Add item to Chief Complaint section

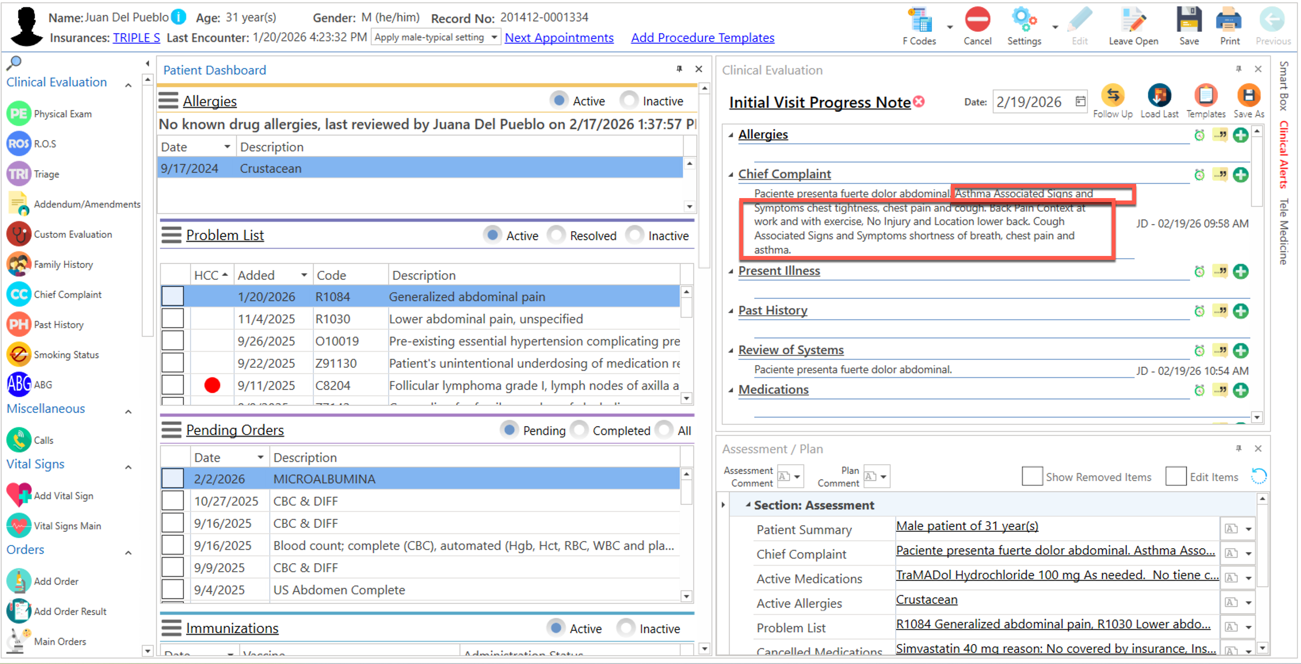1240,175
